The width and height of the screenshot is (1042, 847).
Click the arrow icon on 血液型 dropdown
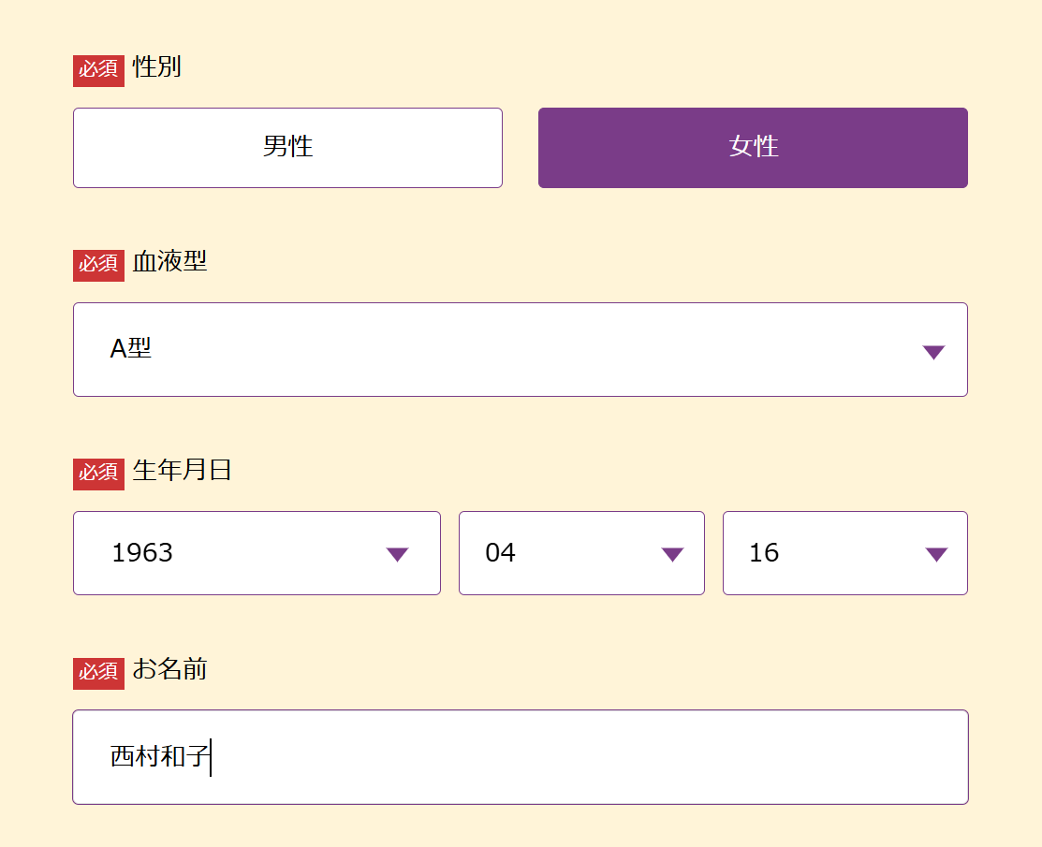tap(933, 352)
